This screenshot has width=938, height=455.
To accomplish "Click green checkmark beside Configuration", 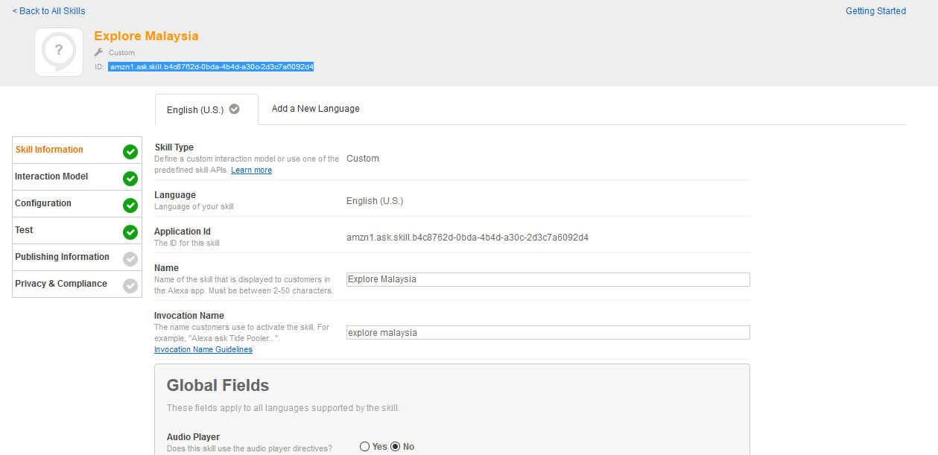I will click(x=130, y=206).
